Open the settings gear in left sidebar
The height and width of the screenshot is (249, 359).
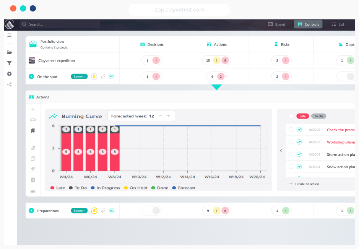tap(9, 74)
